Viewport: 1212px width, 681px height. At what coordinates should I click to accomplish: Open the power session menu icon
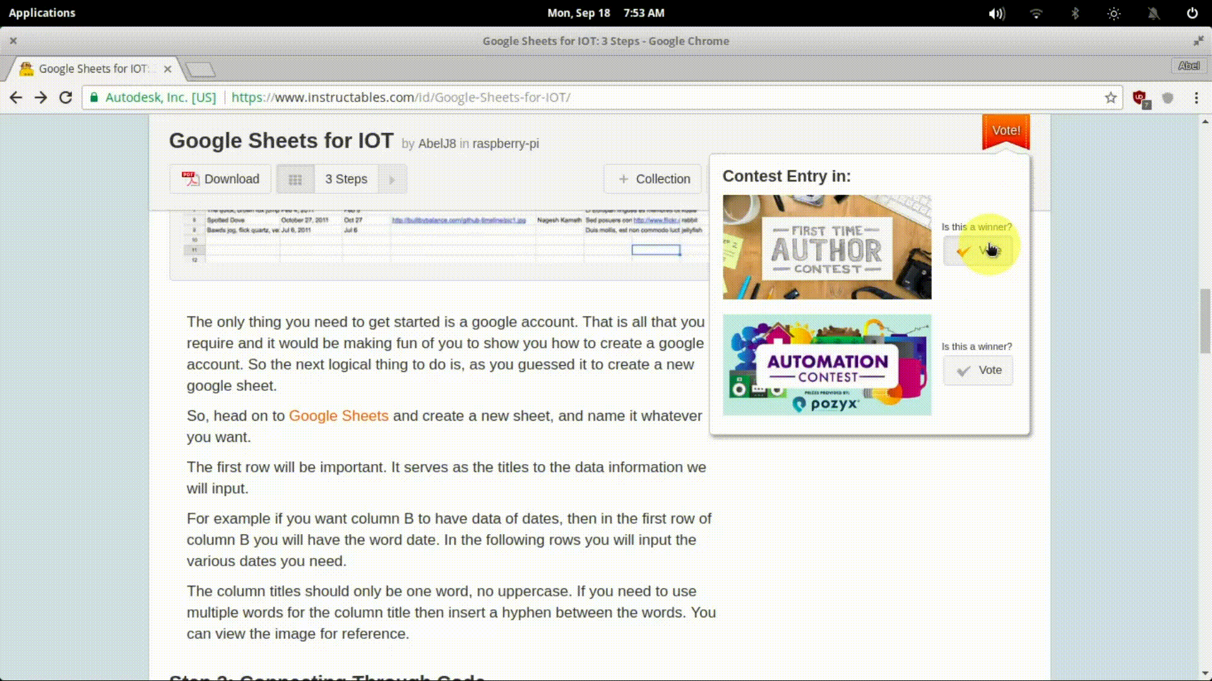pos(1192,13)
